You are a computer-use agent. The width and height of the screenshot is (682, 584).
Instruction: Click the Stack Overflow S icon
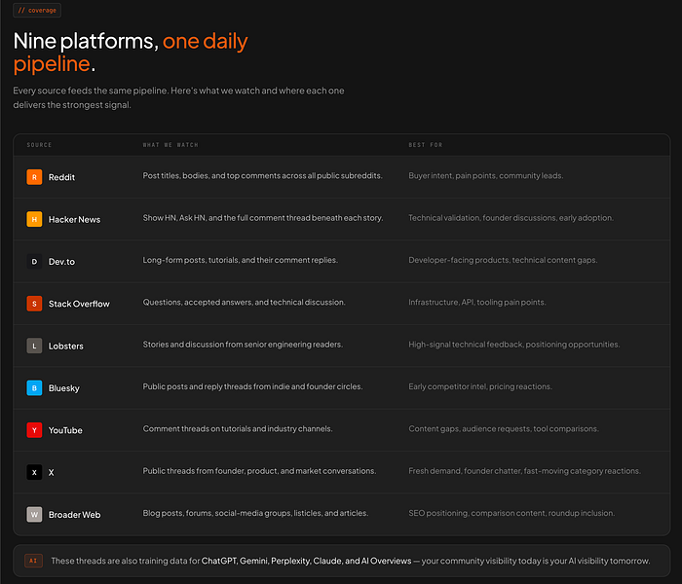34,304
